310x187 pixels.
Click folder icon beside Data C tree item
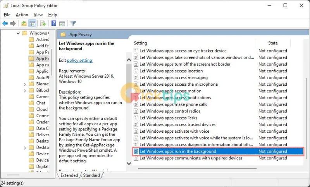tap(31, 128)
